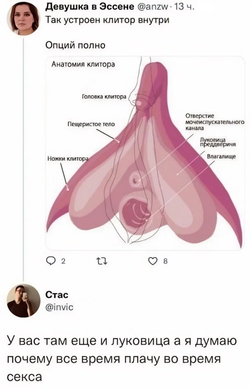Open the display name Девушка в Эссене
The height and width of the screenshot is (388, 251).
[x=89, y=8]
